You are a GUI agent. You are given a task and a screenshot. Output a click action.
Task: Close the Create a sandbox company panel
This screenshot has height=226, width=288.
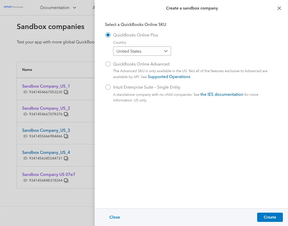(x=279, y=8)
